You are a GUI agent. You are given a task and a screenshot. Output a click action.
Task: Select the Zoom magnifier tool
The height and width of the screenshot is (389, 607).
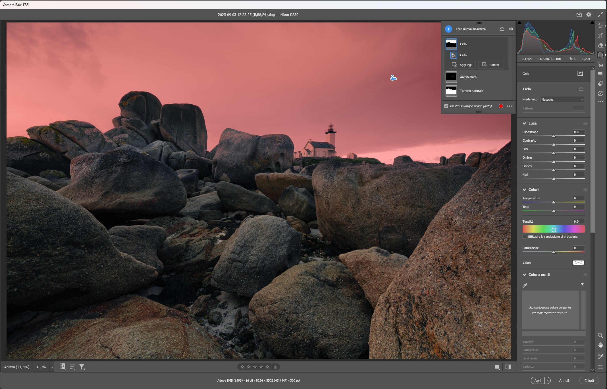(x=600, y=335)
